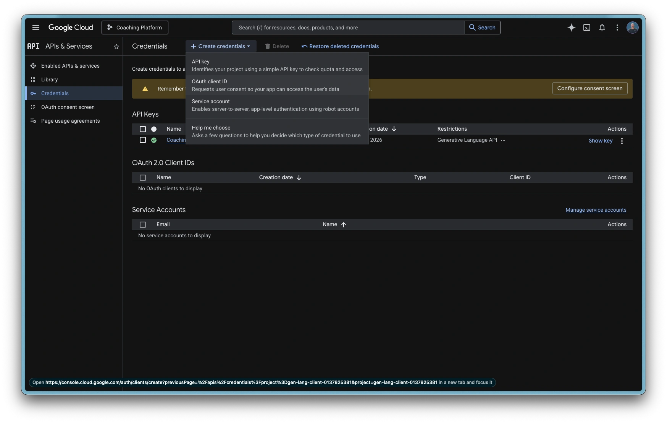Open the Gemini AI assistant sparkle icon
The height and width of the screenshot is (423, 667).
571,28
